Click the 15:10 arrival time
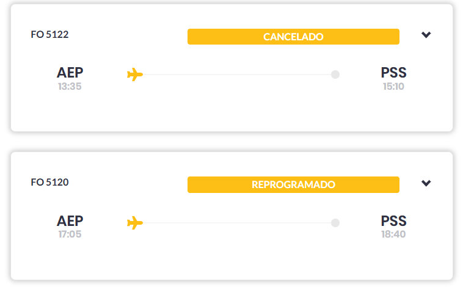 click(x=393, y=87)
